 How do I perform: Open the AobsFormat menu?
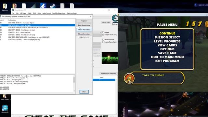(x=47, y=13)
